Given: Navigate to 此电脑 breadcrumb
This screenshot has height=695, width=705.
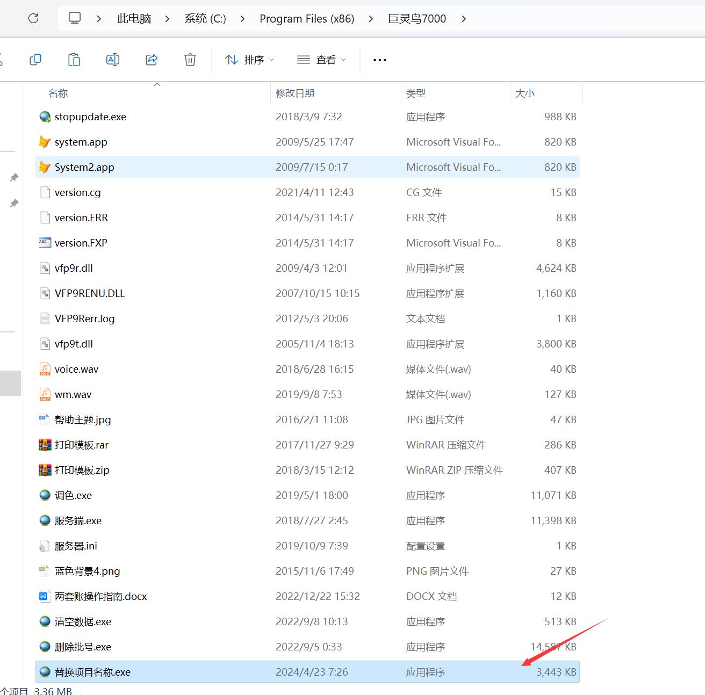Looking at the screenshot, I should [x=134, y=19].
